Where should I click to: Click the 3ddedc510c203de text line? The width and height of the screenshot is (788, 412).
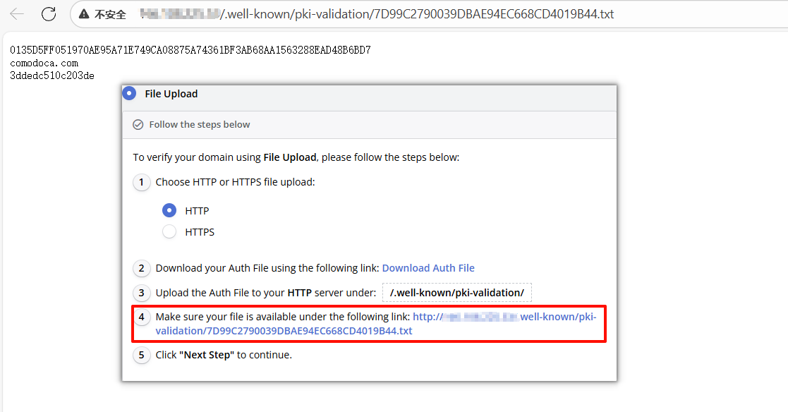click(x=52, y=75)
